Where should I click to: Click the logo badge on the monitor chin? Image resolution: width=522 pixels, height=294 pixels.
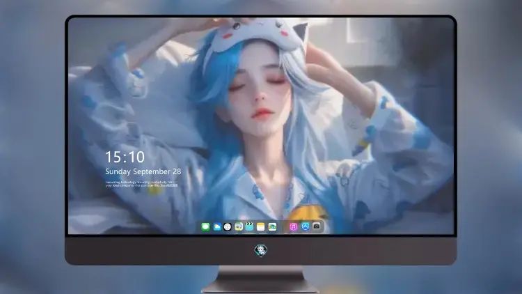pos(261,251)
